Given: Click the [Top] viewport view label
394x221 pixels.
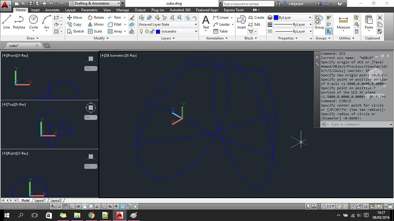Looking at the screenshot, I should pyautogui.click(x=10, y=104).
